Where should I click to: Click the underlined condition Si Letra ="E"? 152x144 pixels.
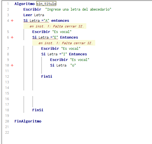[x=45, y=37]
